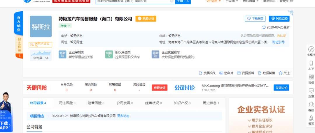Image resolution: width=315 pixels, height=133 pixels.
Task: Switch to 官方信息 side tab
Action: click(19, 23)
